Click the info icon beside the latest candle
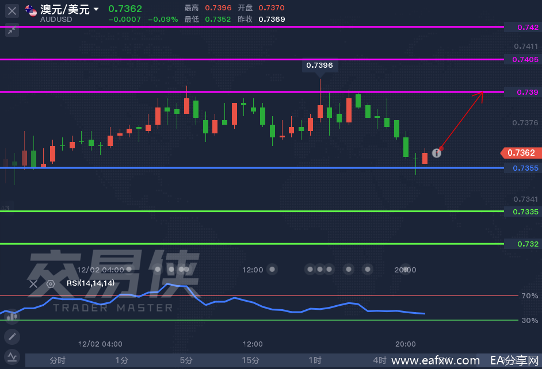The width and height of the screenshot is (542, 369). click(437, 153)
